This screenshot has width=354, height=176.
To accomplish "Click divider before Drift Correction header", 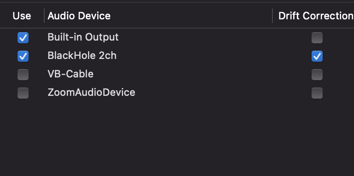I will point(272,16).
